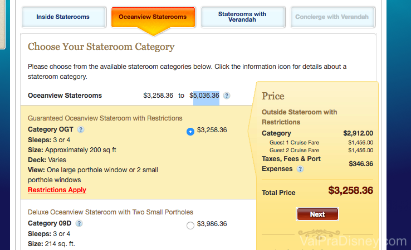
Task: Click info icon next to Category 09D
Action: pos(79,223)
